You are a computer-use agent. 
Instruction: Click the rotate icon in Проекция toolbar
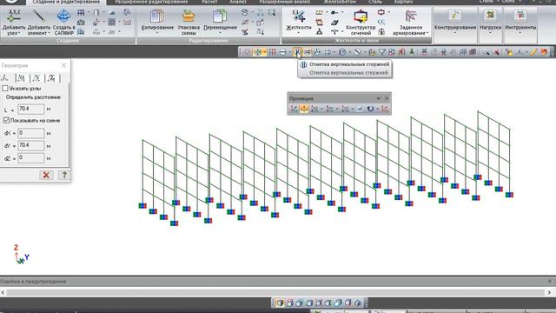pyautogui.click(x=370, y=109)
